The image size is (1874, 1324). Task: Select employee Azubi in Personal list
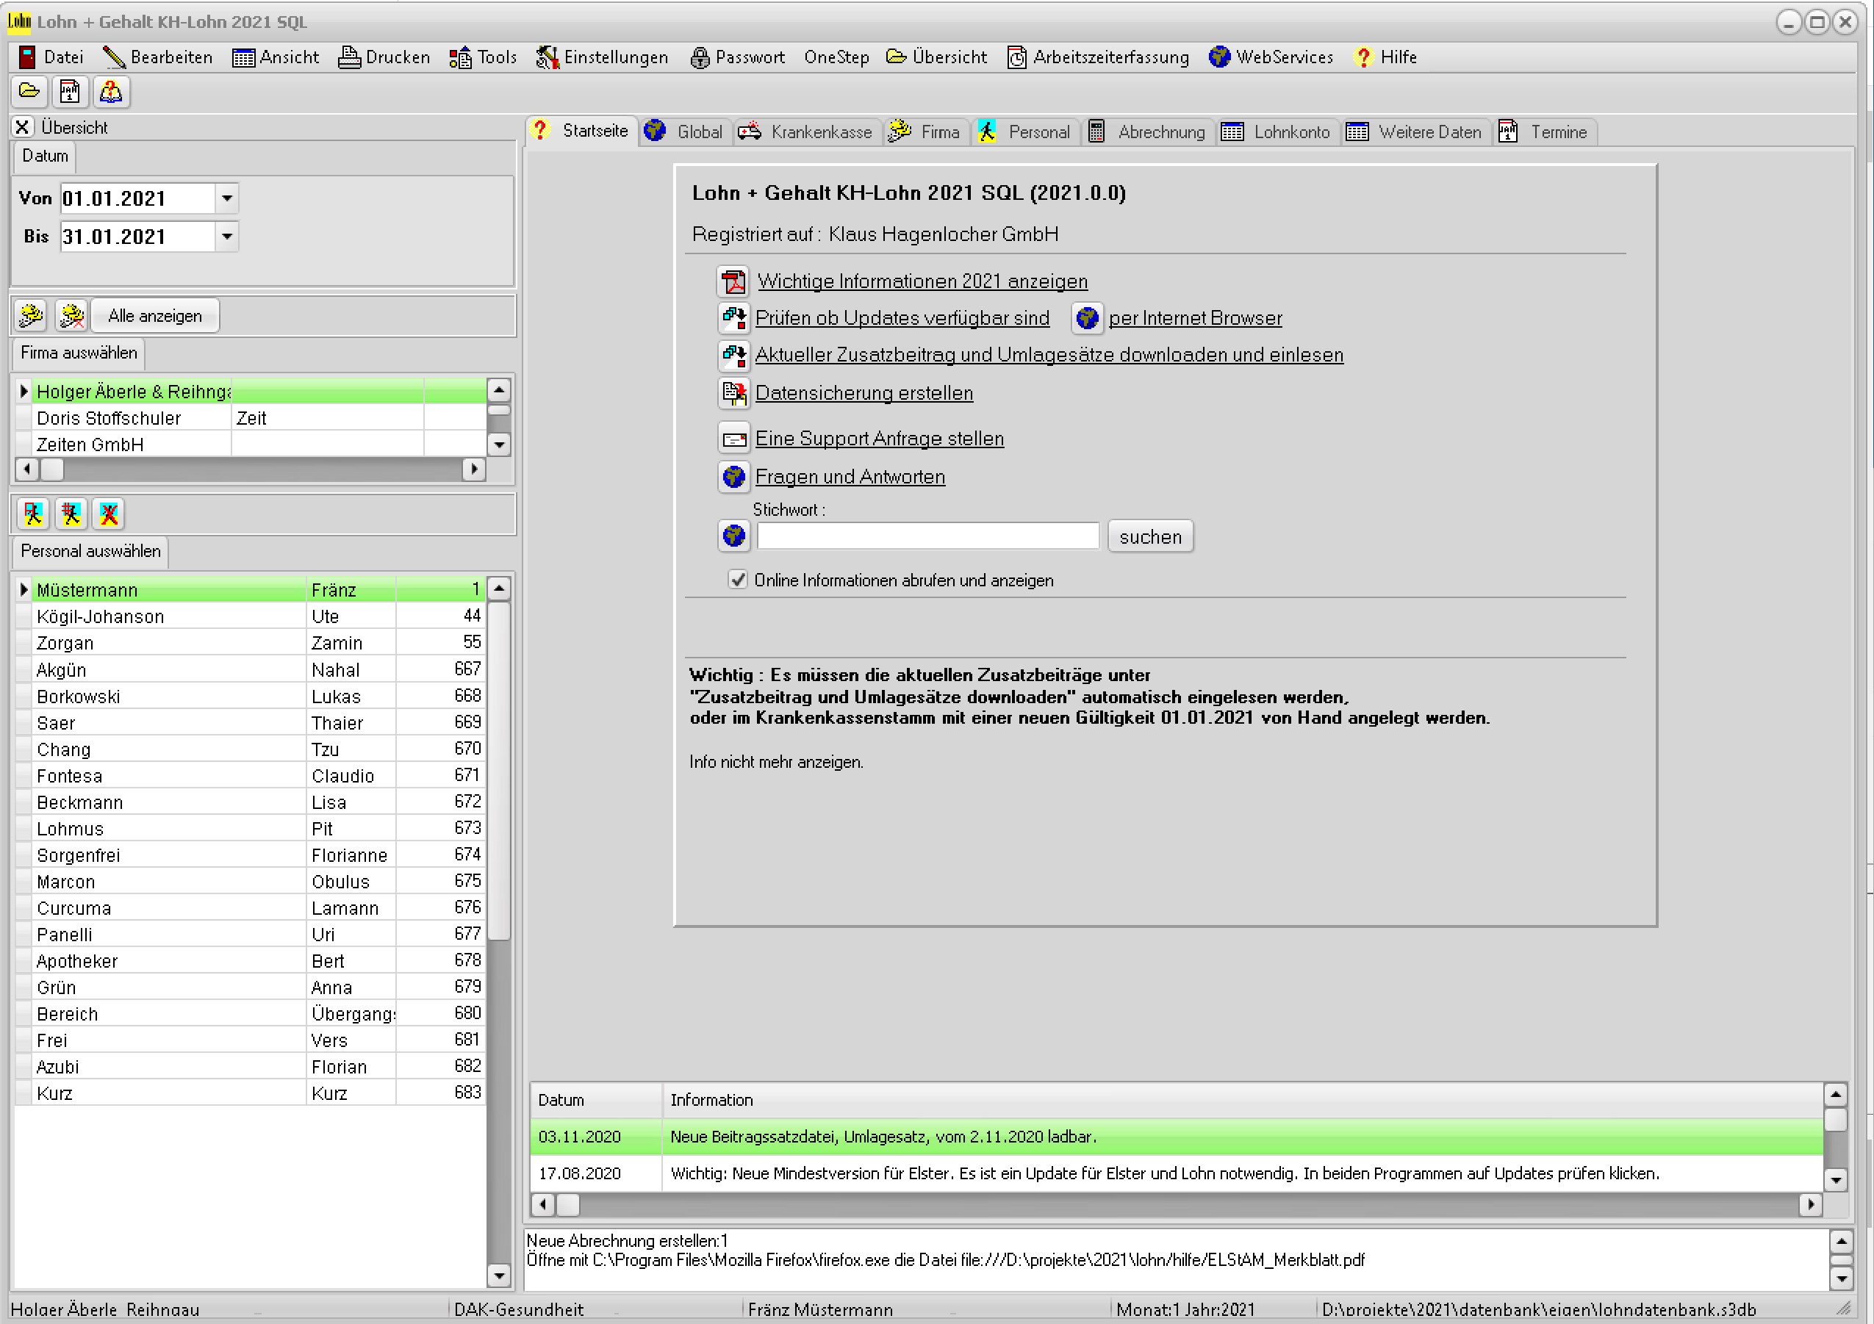[x=251, y=1067]
